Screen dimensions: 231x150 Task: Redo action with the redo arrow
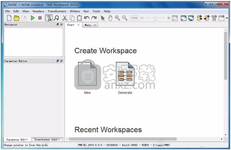pyautogui.click(x=94, y=18)
